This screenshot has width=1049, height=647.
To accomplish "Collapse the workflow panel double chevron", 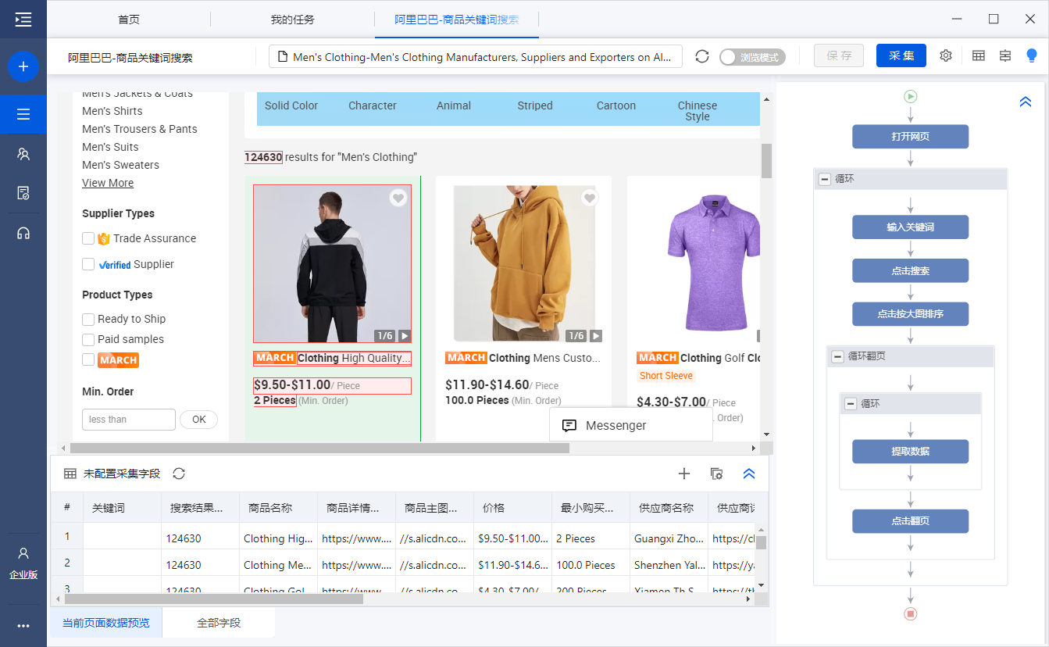I will (x=1026, y=102).
